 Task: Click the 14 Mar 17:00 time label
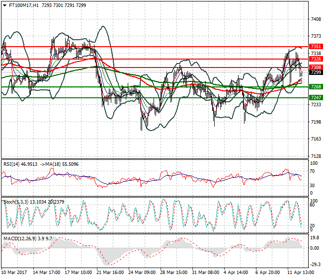[x=46, y=273]
